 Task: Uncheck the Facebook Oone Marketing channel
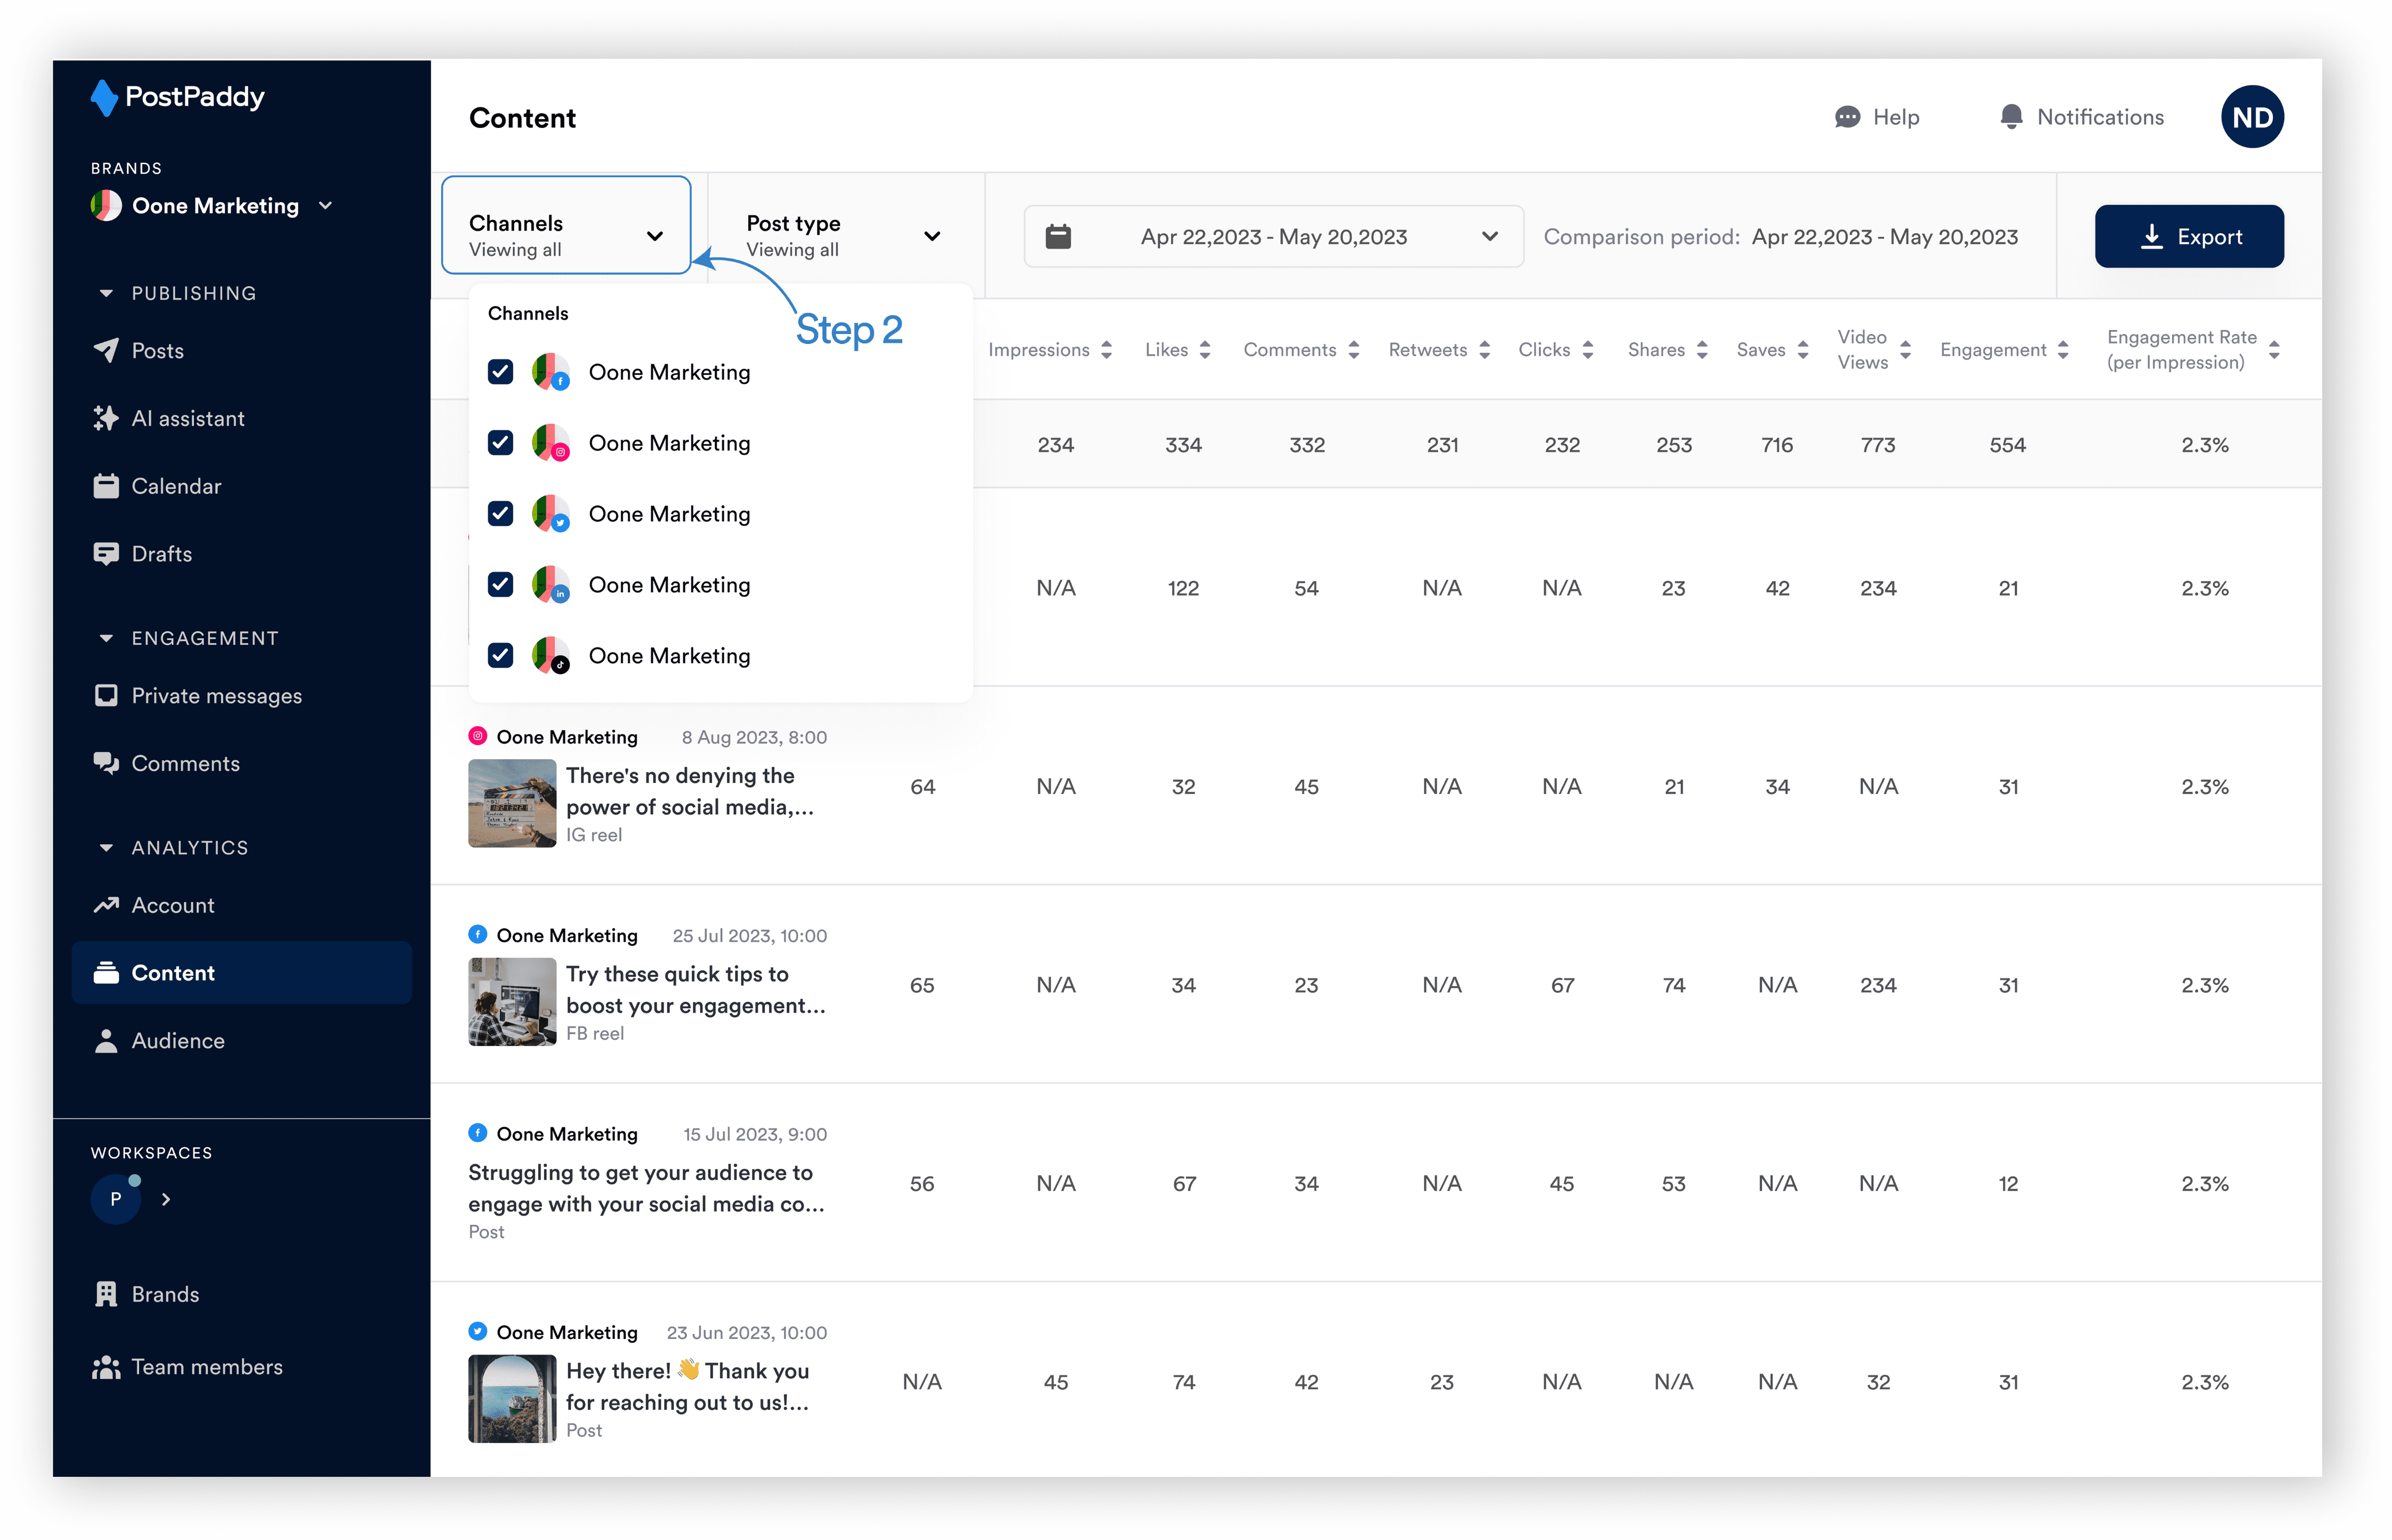point(500,372)
